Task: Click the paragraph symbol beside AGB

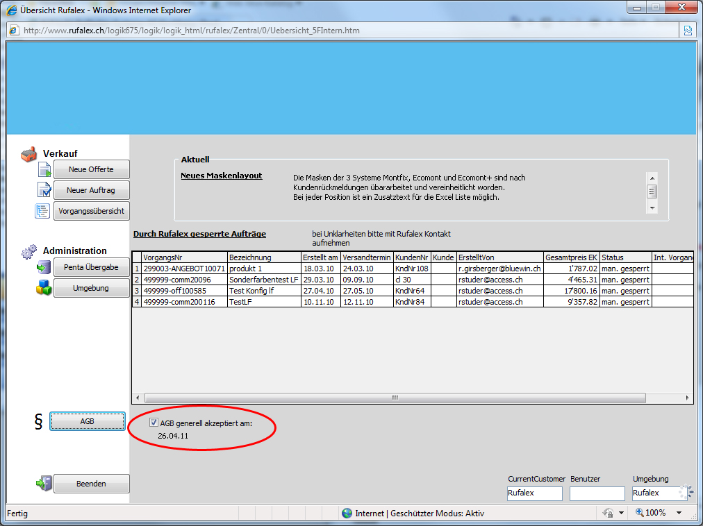Action: coord(39,422)
